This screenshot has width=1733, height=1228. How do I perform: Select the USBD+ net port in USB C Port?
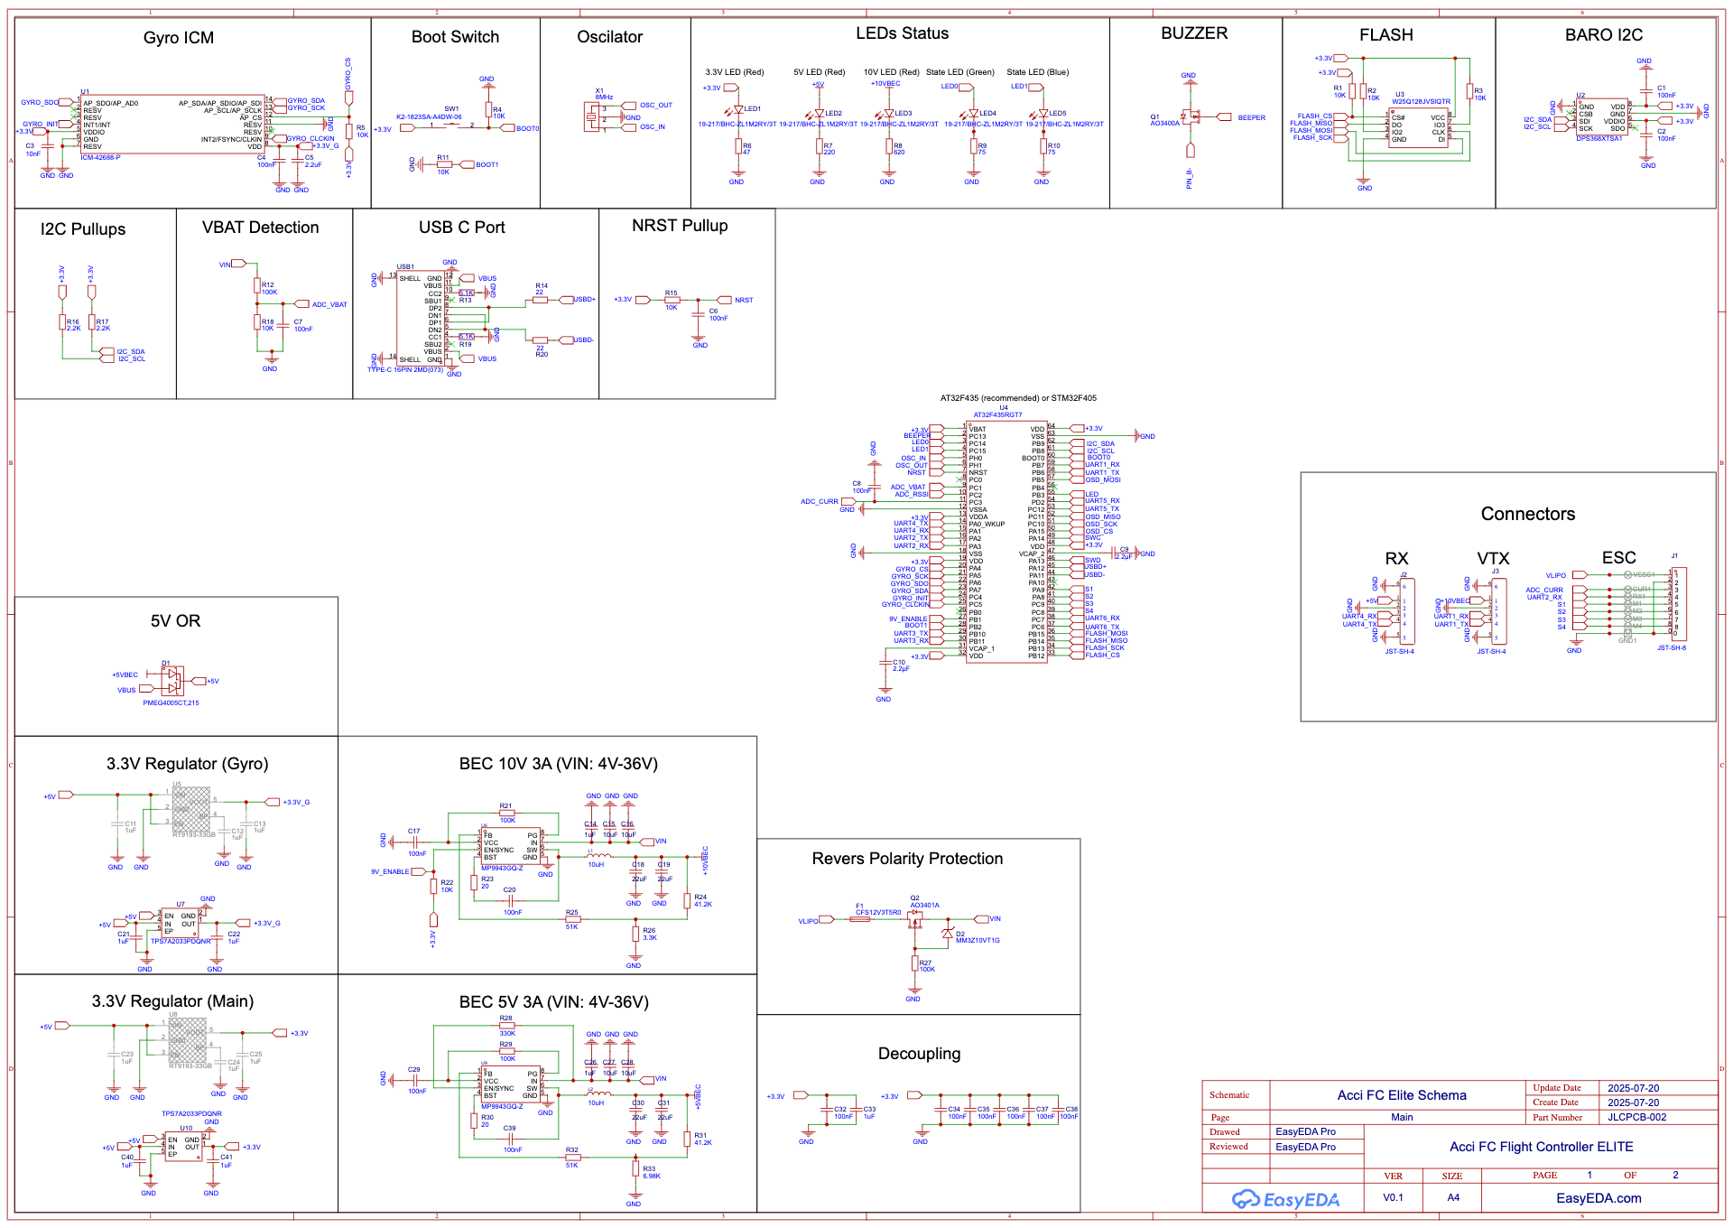click(567, 300)
